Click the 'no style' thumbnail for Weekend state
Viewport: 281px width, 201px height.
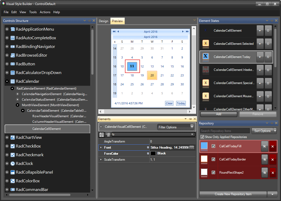(x=205, y=70)
